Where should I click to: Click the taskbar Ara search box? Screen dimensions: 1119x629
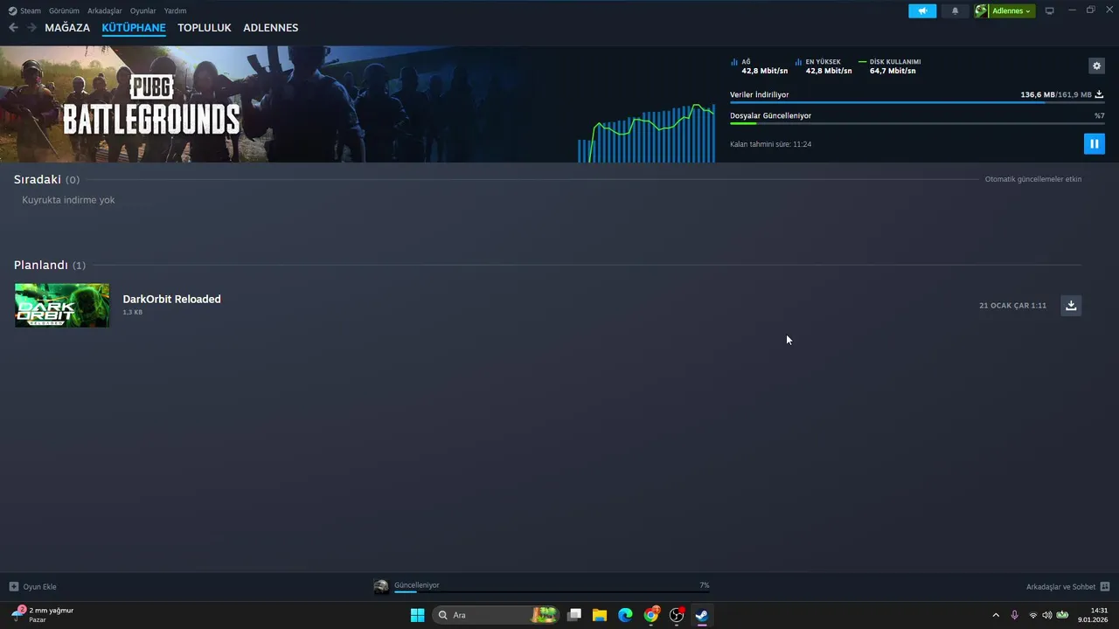[x=496, y=615]
